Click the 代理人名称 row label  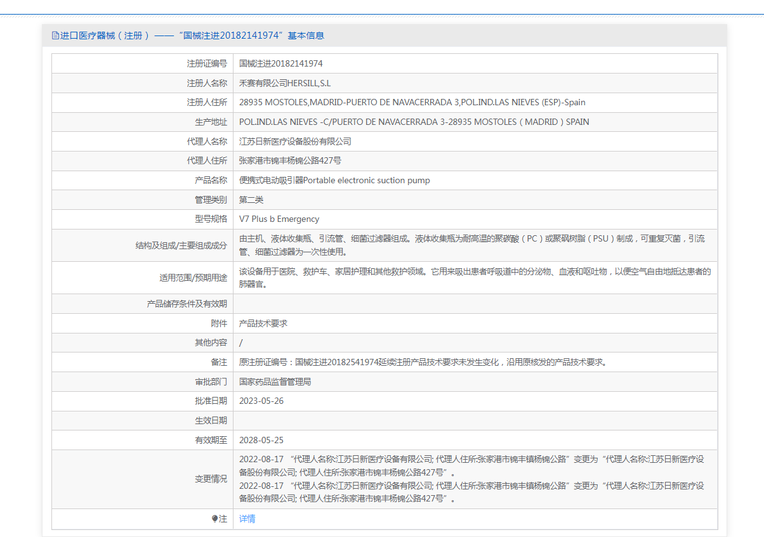207,141
